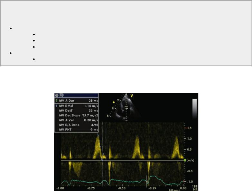The height and width of the screenshot is (191, 252).
Task: Click the 2D ultrasound sector thumbnail
Action: click(126, 107)
